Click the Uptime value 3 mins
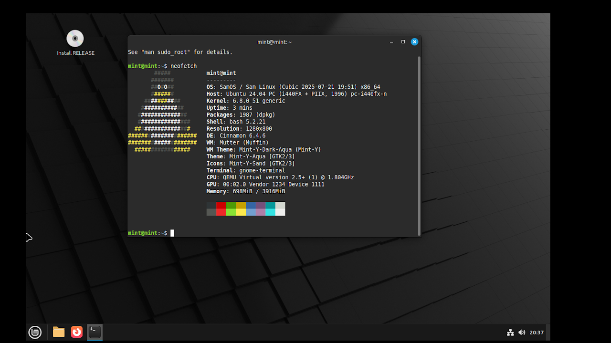The image size is (611, 343). click(242, 108)
